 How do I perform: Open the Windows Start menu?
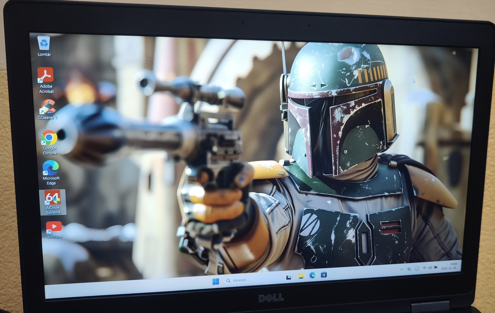[x=216, y=281]
